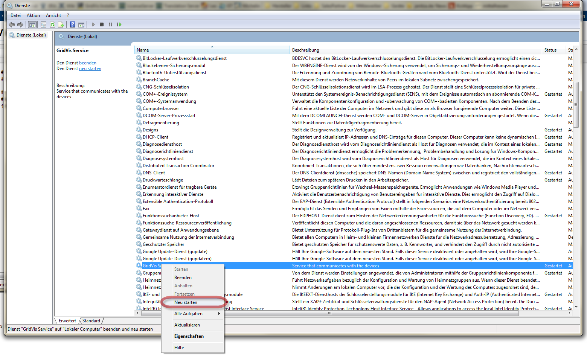Image resolution: width=587 pixels, height=360 pixels.
Task: Switch to the Standard tab
Action: 91,321
